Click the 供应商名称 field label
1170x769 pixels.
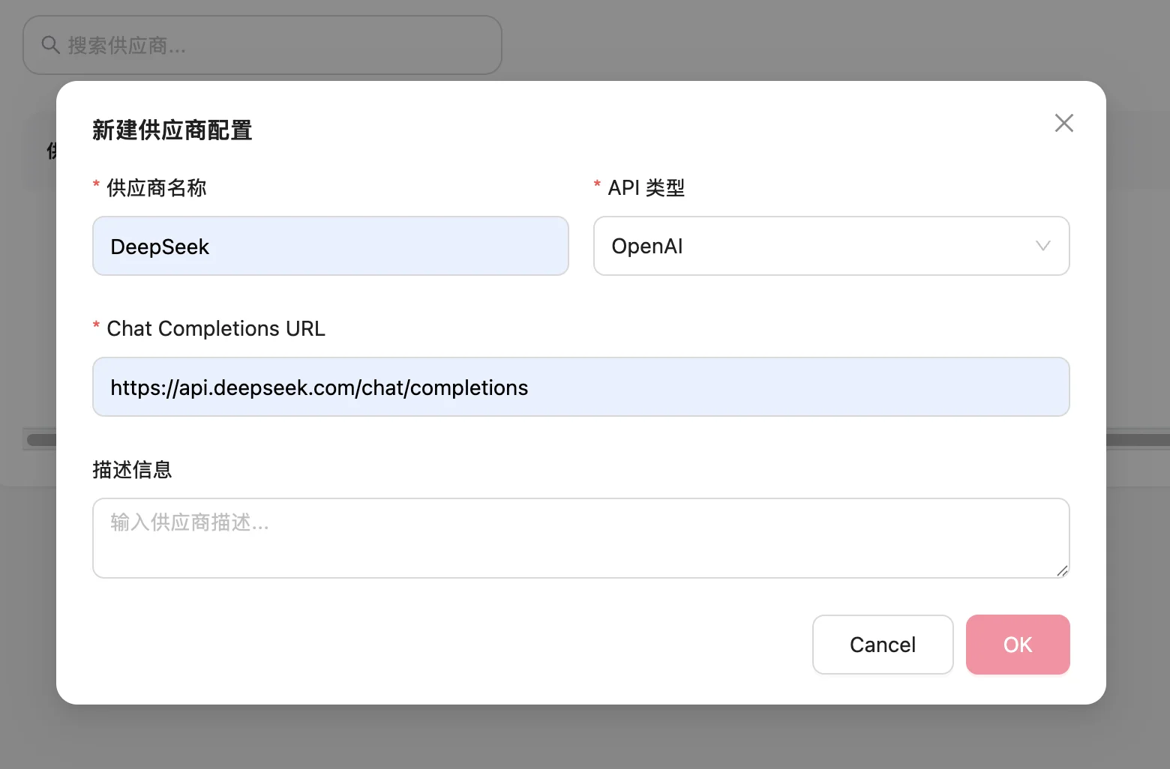tap(156, 187)
